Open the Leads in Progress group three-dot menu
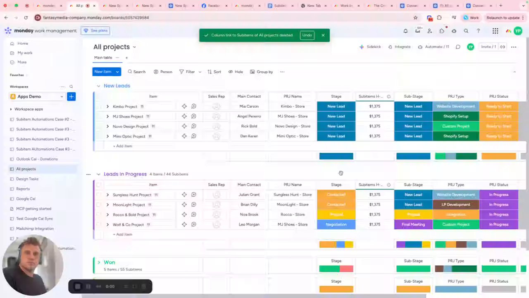 coord(88,174)
